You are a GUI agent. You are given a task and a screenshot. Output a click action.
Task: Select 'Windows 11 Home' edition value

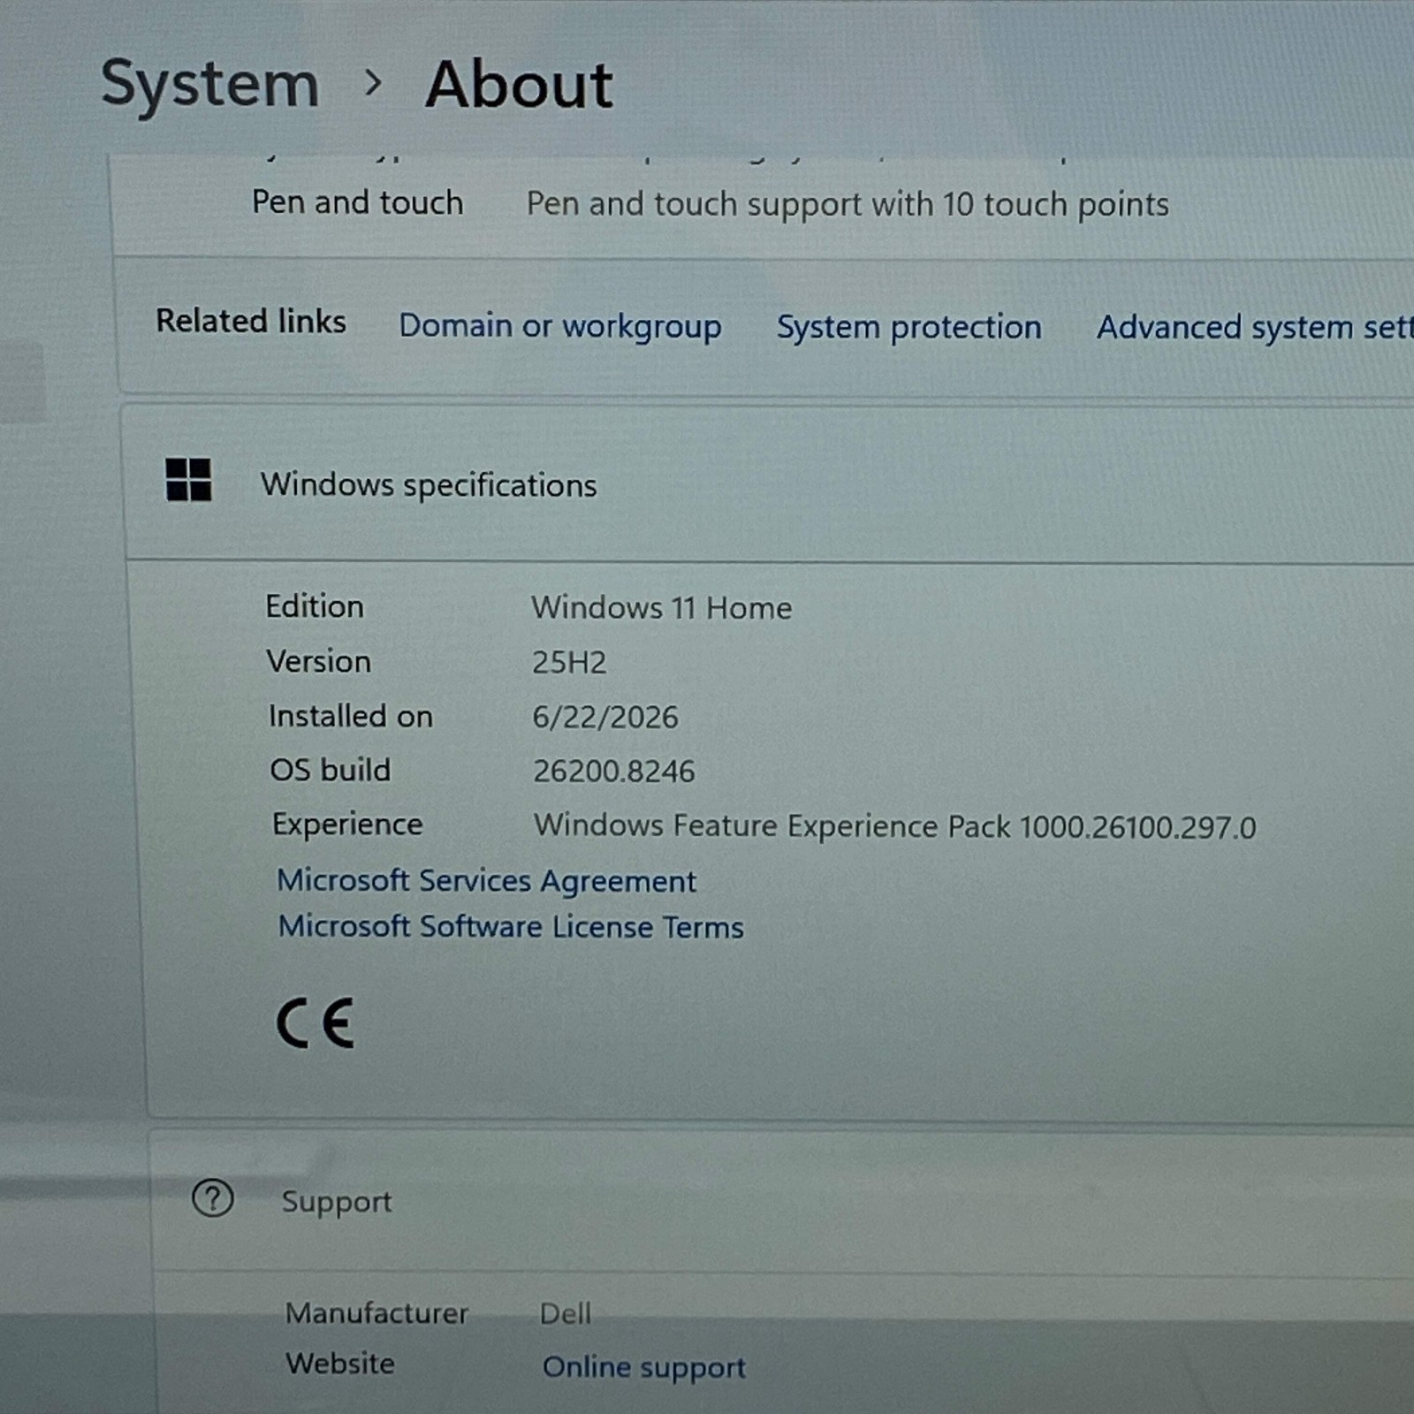coord(662,608)
